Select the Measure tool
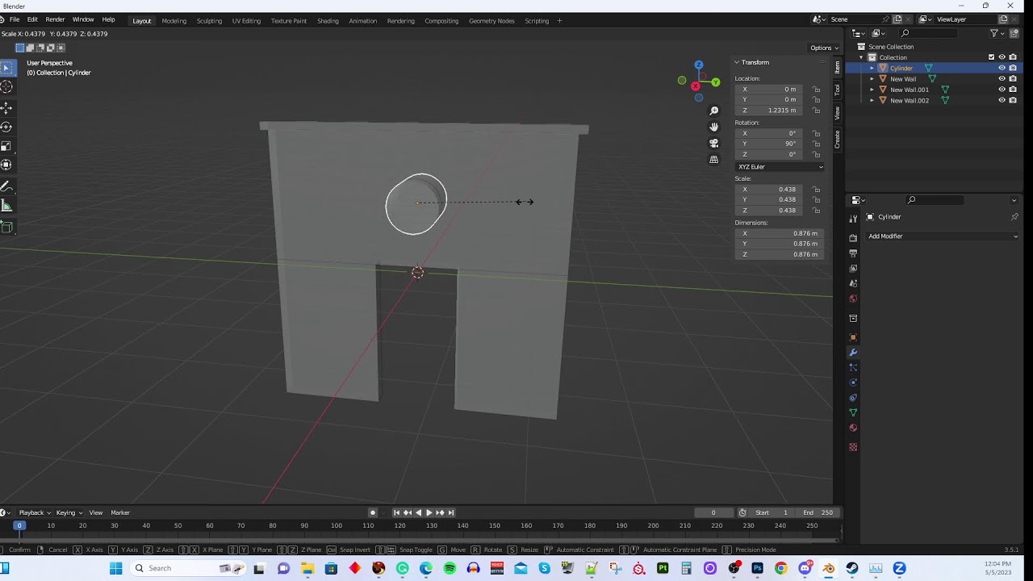The image size is (1033, 581). pyautogui.click(x=6, y=206)
